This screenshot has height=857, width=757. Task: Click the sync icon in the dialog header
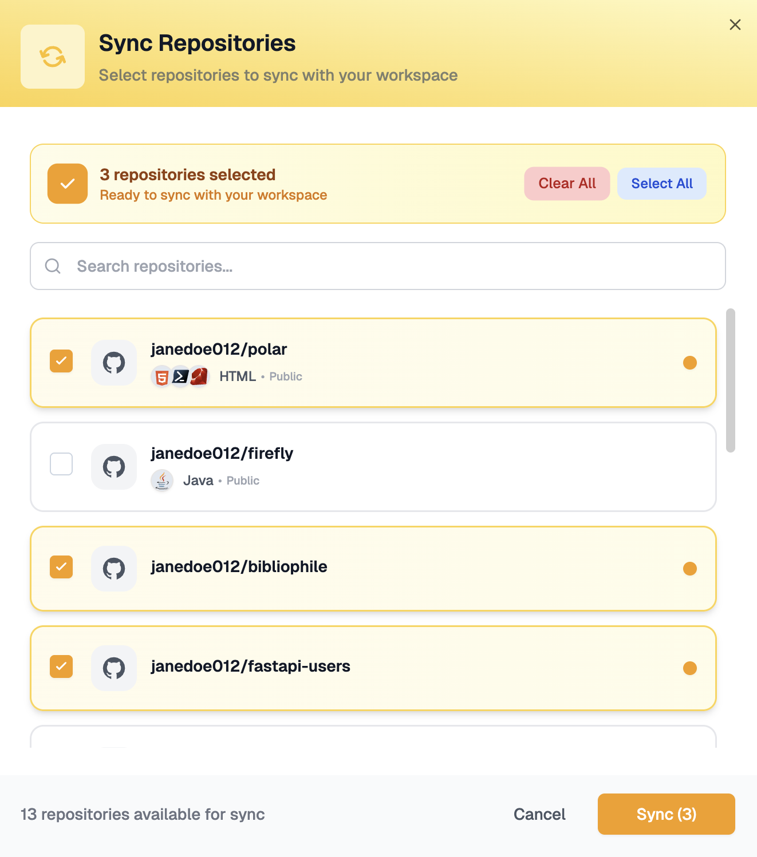tap(52, 56)
